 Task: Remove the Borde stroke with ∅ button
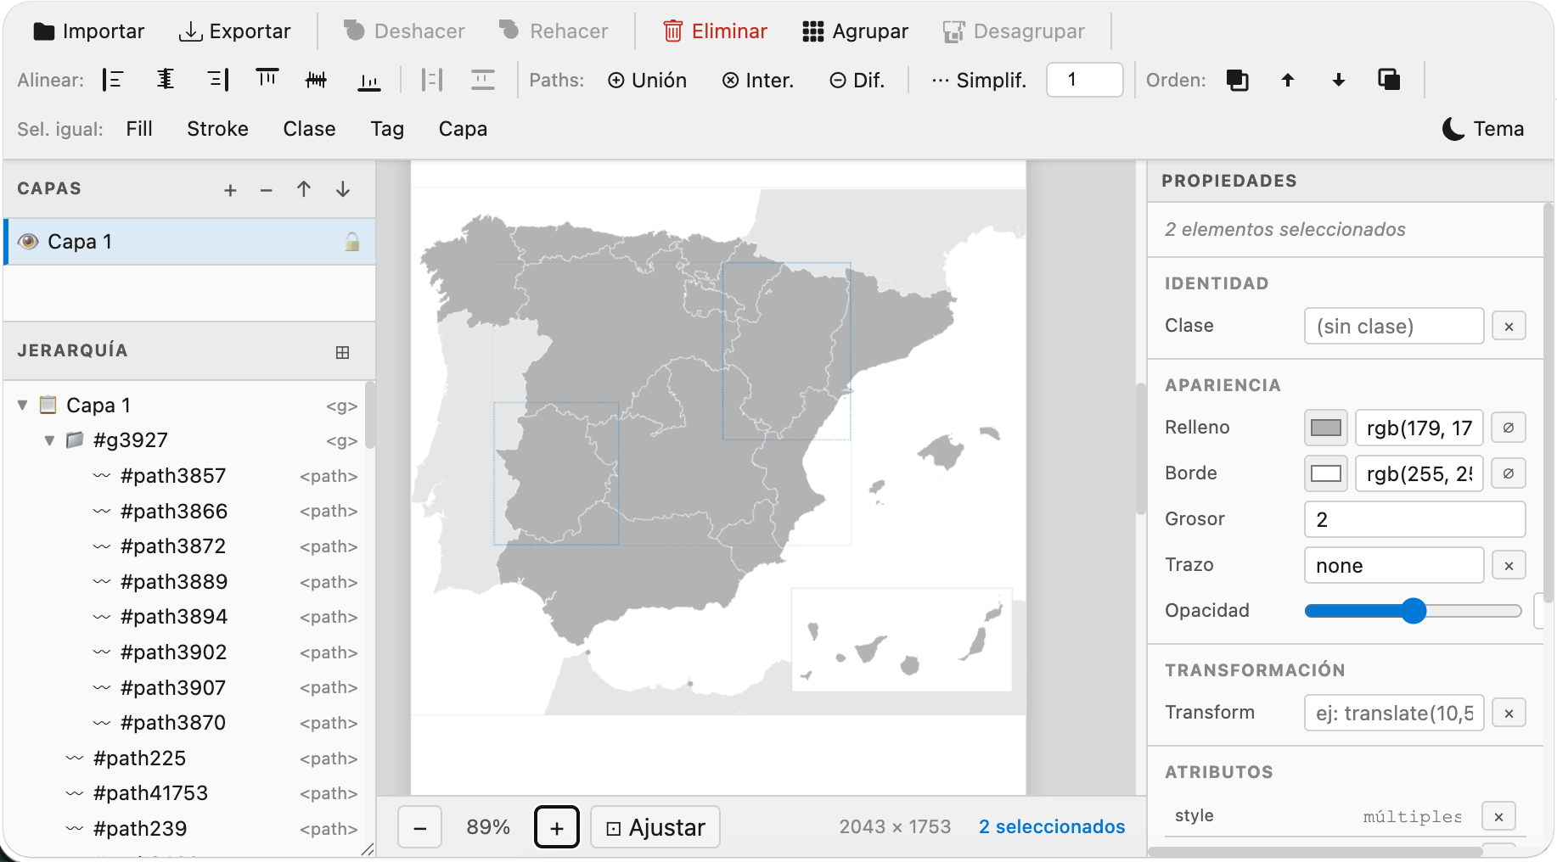(x=1509, y=473)
